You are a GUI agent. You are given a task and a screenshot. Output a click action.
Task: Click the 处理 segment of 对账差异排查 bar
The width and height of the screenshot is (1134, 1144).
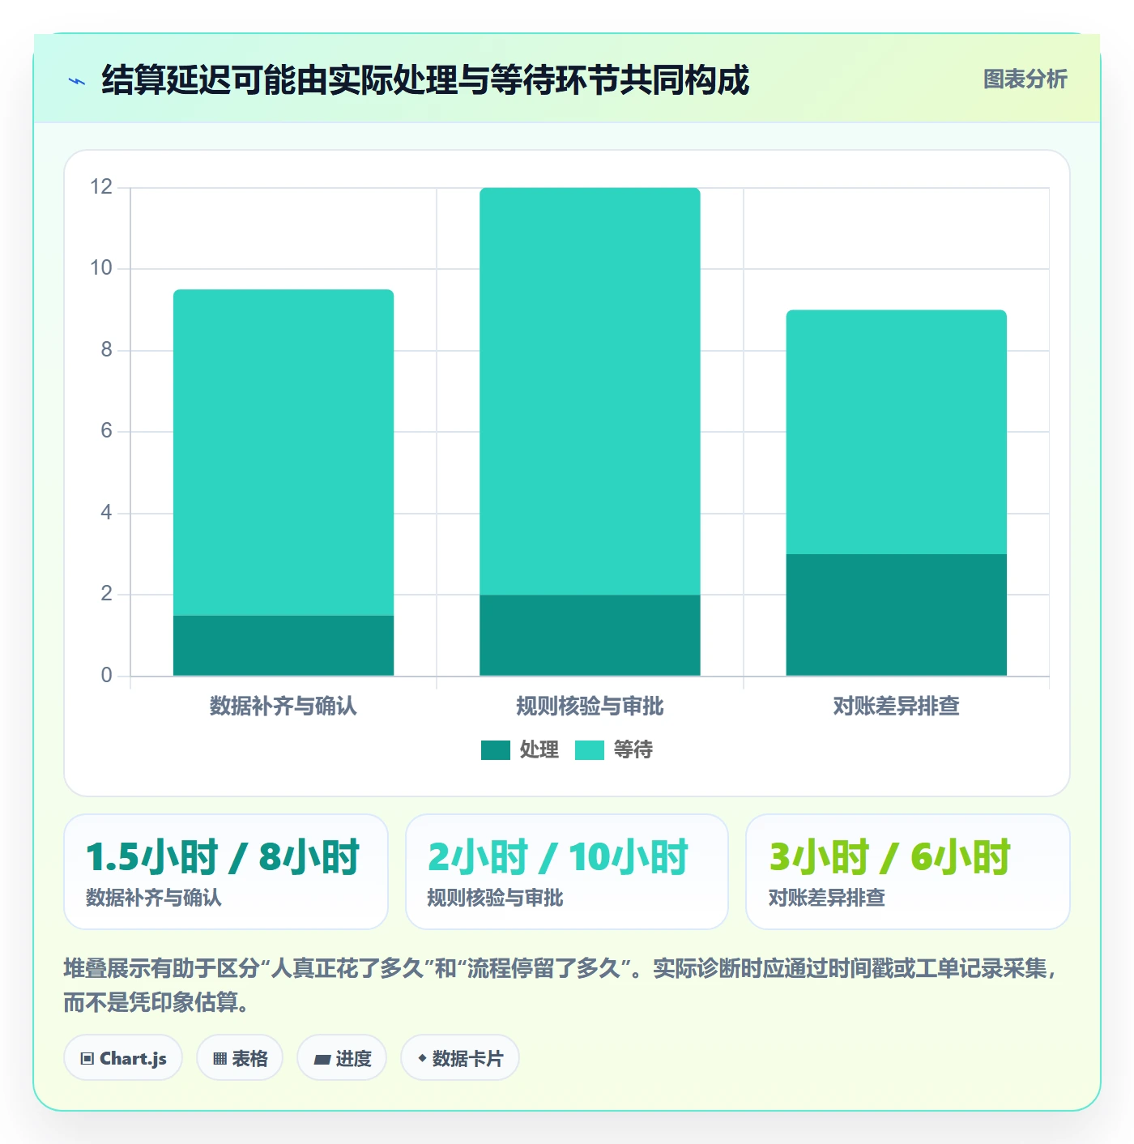tap(897, 615)
